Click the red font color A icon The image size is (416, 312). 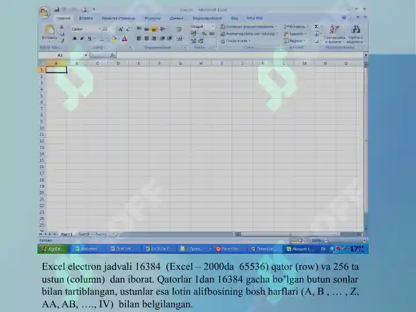(x=124, y=39)
